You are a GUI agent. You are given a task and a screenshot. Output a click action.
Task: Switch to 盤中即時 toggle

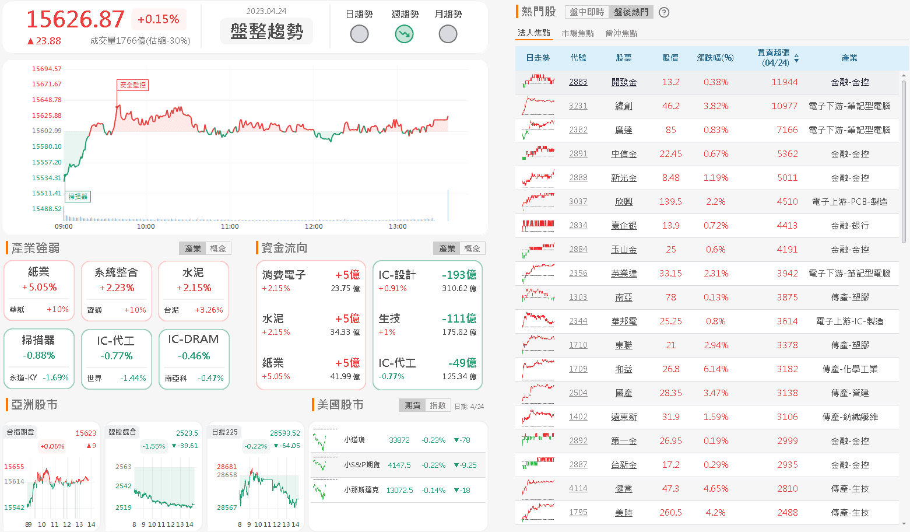[x=587, y=12]
